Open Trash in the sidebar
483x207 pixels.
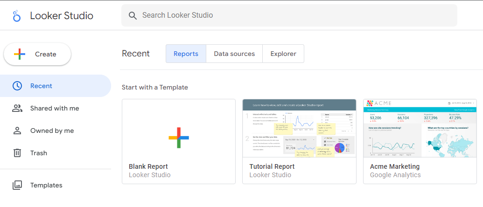56,153
